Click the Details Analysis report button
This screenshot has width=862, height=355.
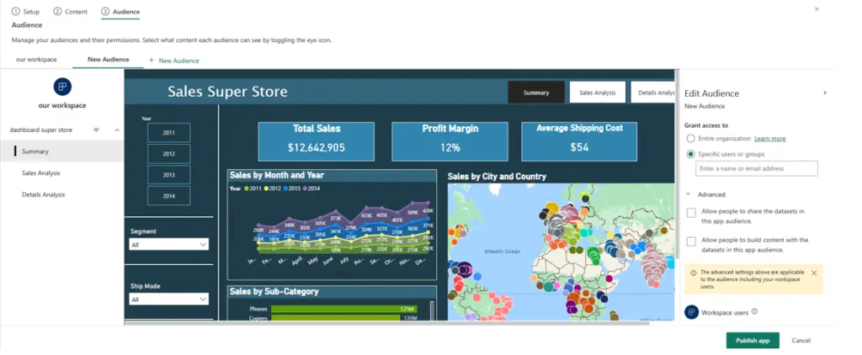pyautogui.click(x=653, y=93)
